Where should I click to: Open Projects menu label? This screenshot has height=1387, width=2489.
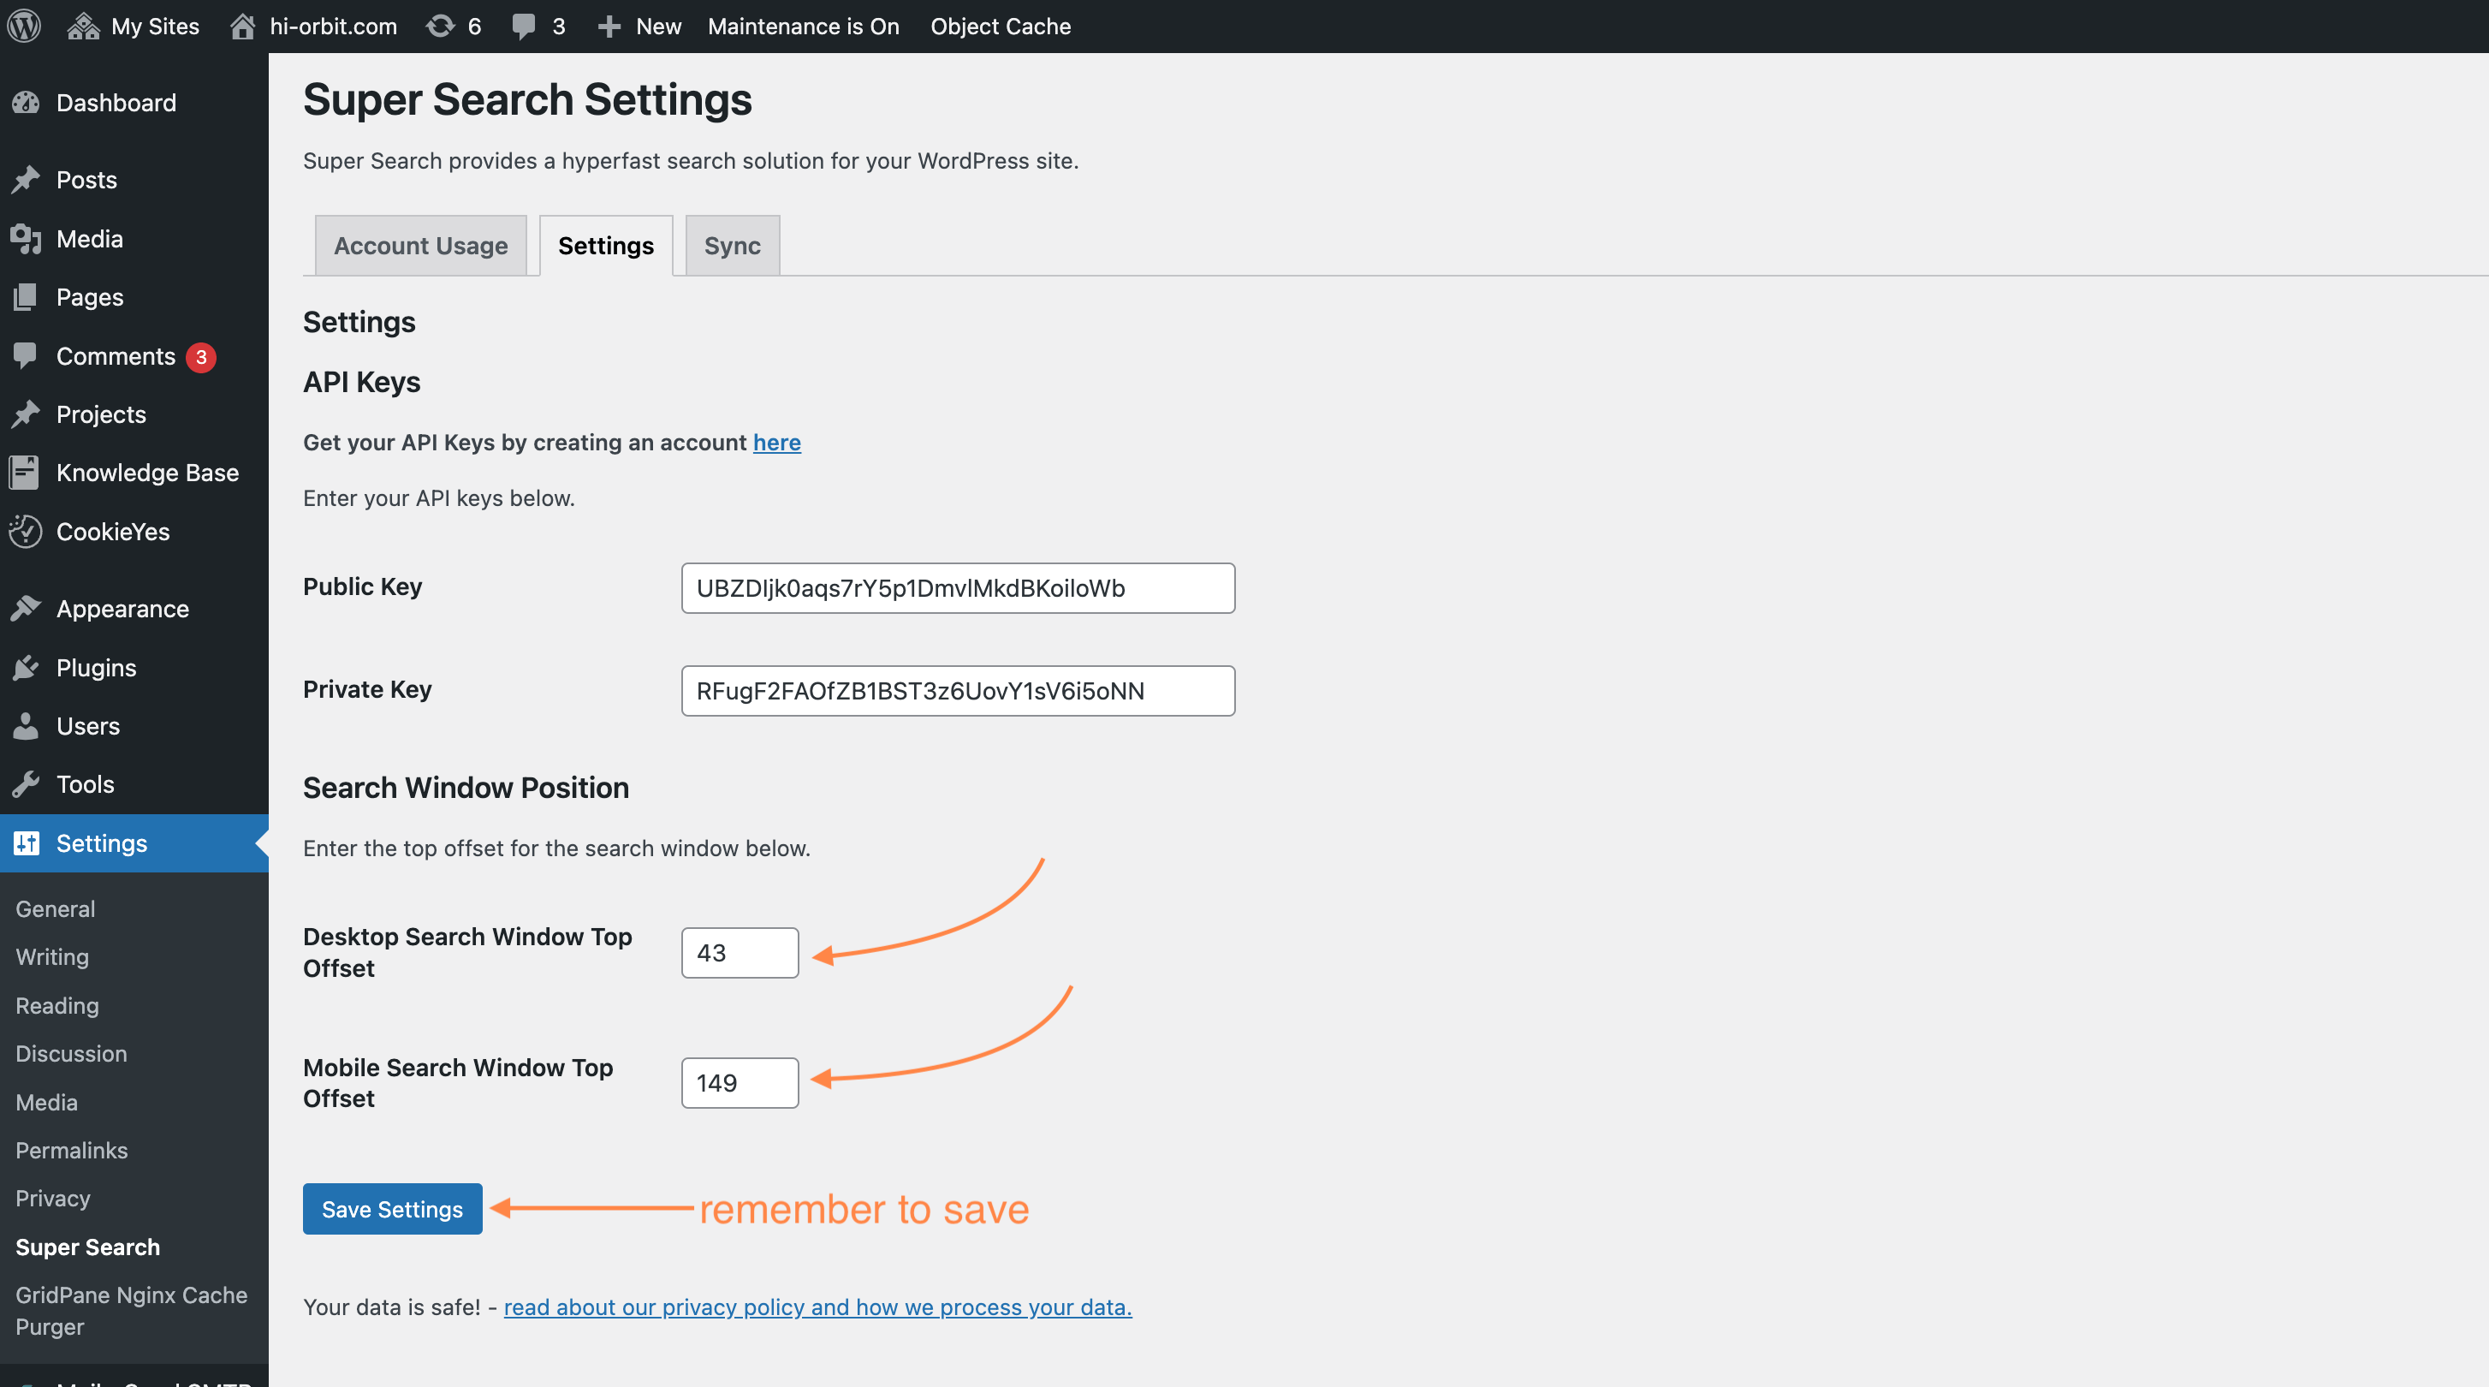coord(102,414)
